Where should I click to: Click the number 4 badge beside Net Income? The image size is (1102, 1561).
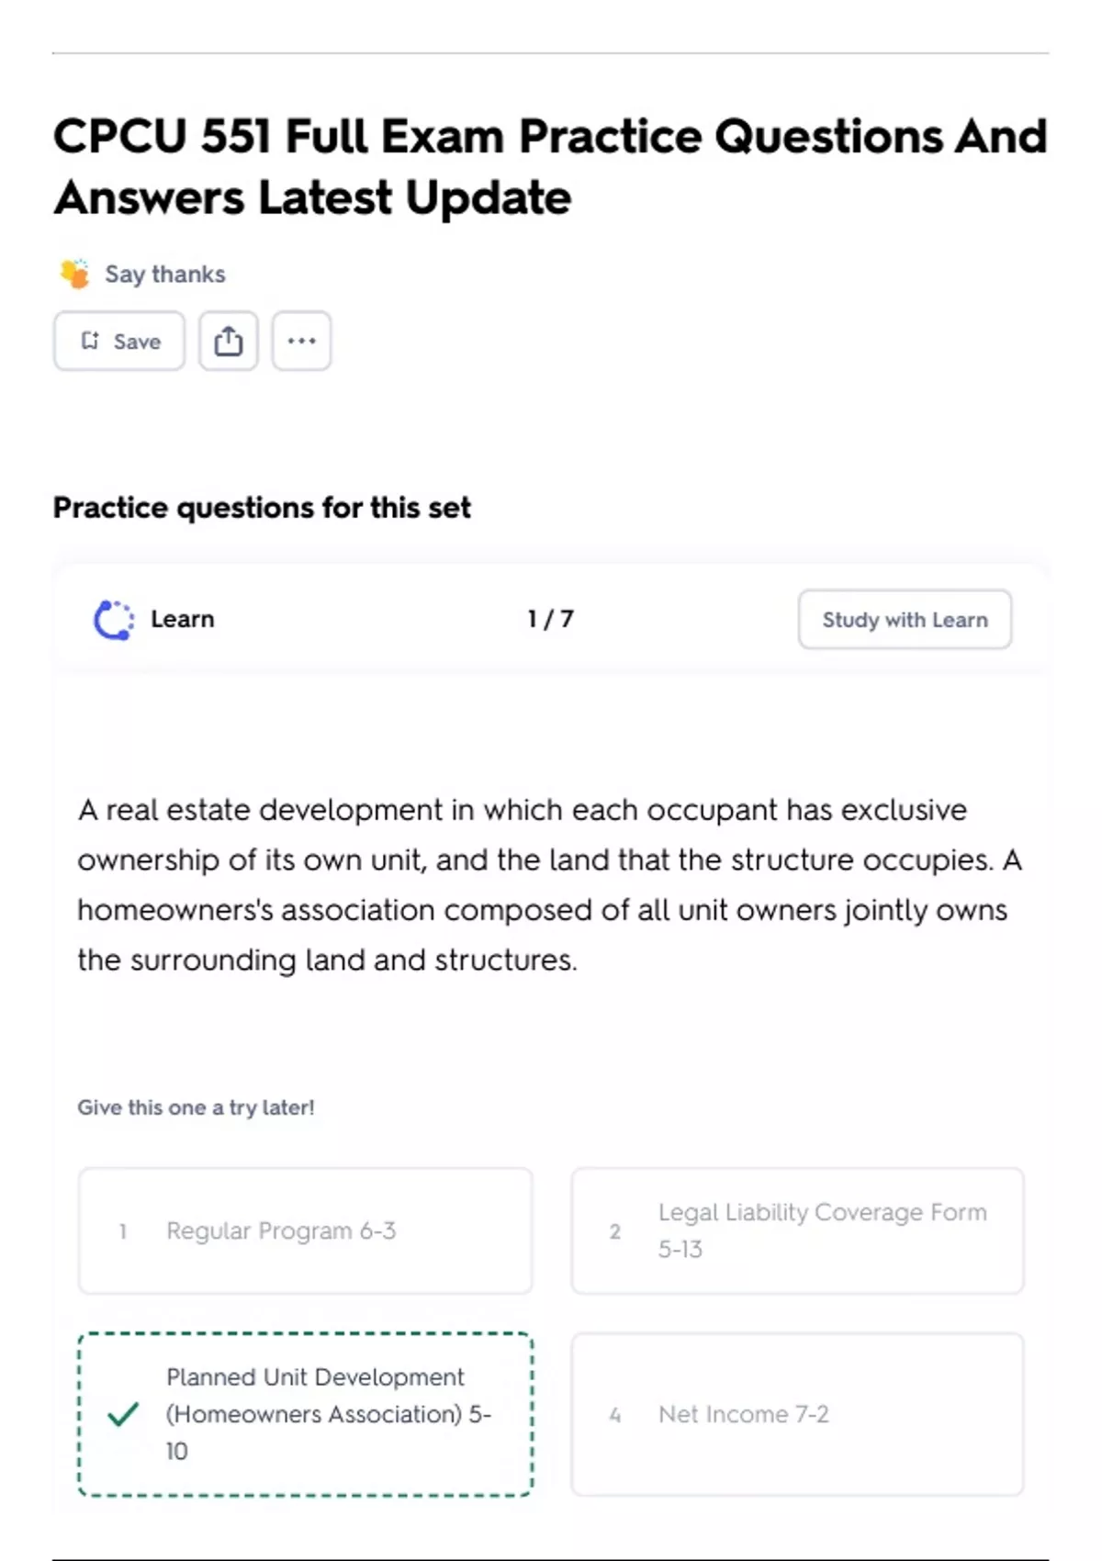[615, 1415]
